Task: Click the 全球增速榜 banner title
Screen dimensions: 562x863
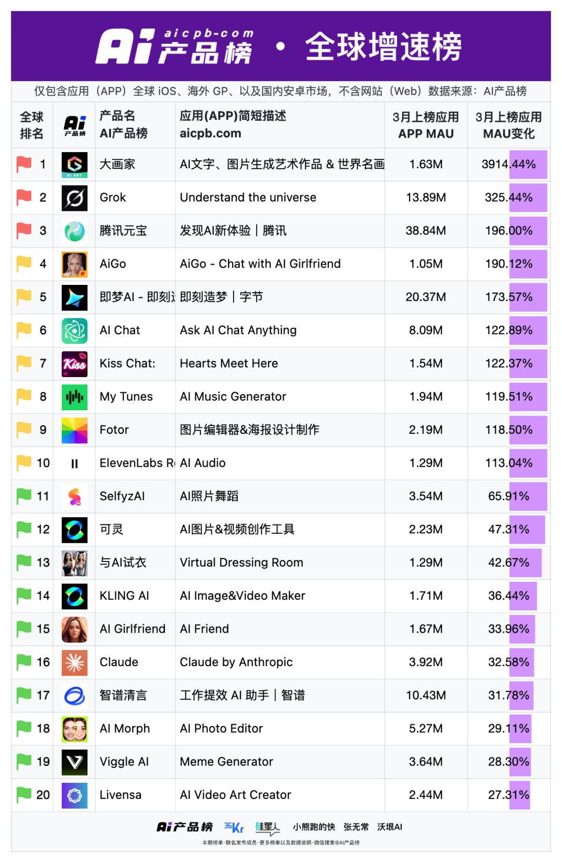Action: [x=384, y=47]
